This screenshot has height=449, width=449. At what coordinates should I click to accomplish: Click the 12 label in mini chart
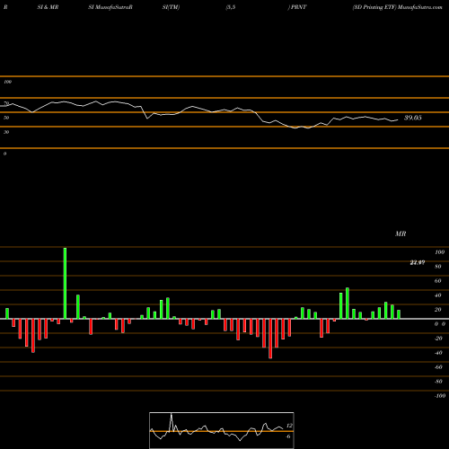pos(289,426)
